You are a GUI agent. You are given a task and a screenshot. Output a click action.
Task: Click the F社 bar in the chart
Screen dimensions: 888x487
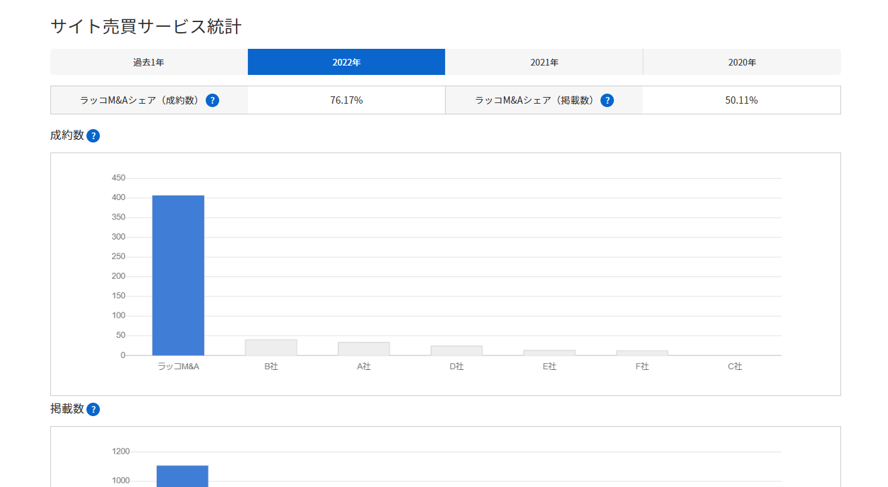(x=642, y=353)
